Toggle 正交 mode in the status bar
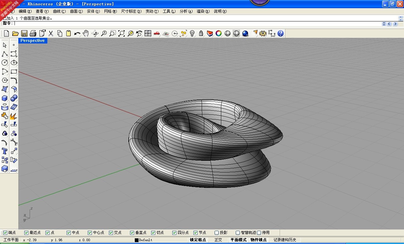The width and height of the screenshot is (404, 244). point(218,240)
